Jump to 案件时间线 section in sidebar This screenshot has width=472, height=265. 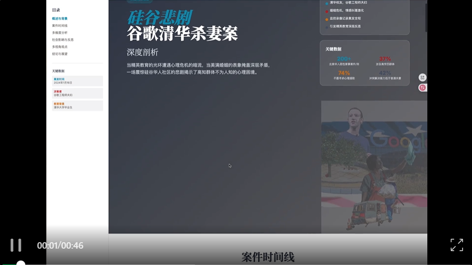click(x=60, y=26)
